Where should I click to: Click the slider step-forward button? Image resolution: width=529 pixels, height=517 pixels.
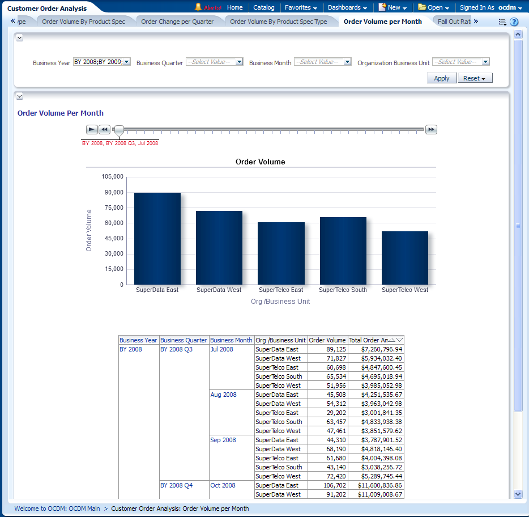click(x=431, y=130)
